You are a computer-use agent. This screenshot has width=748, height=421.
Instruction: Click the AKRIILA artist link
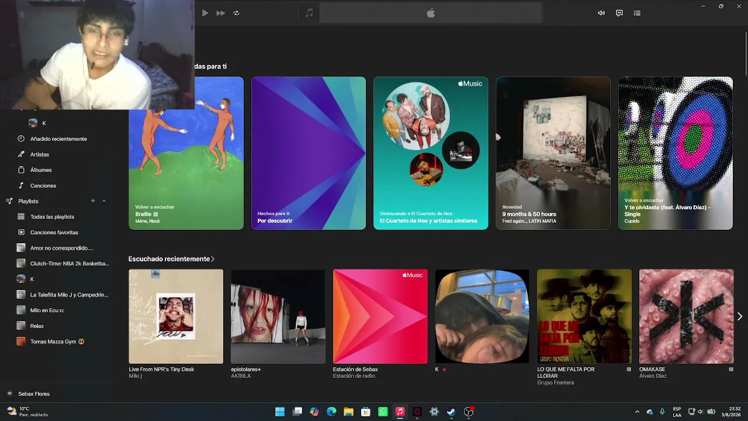[241, 376]
